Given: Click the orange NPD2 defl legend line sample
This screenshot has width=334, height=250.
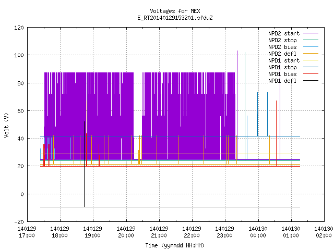Looking at the screenshot, I should click(x=311, y=54).
